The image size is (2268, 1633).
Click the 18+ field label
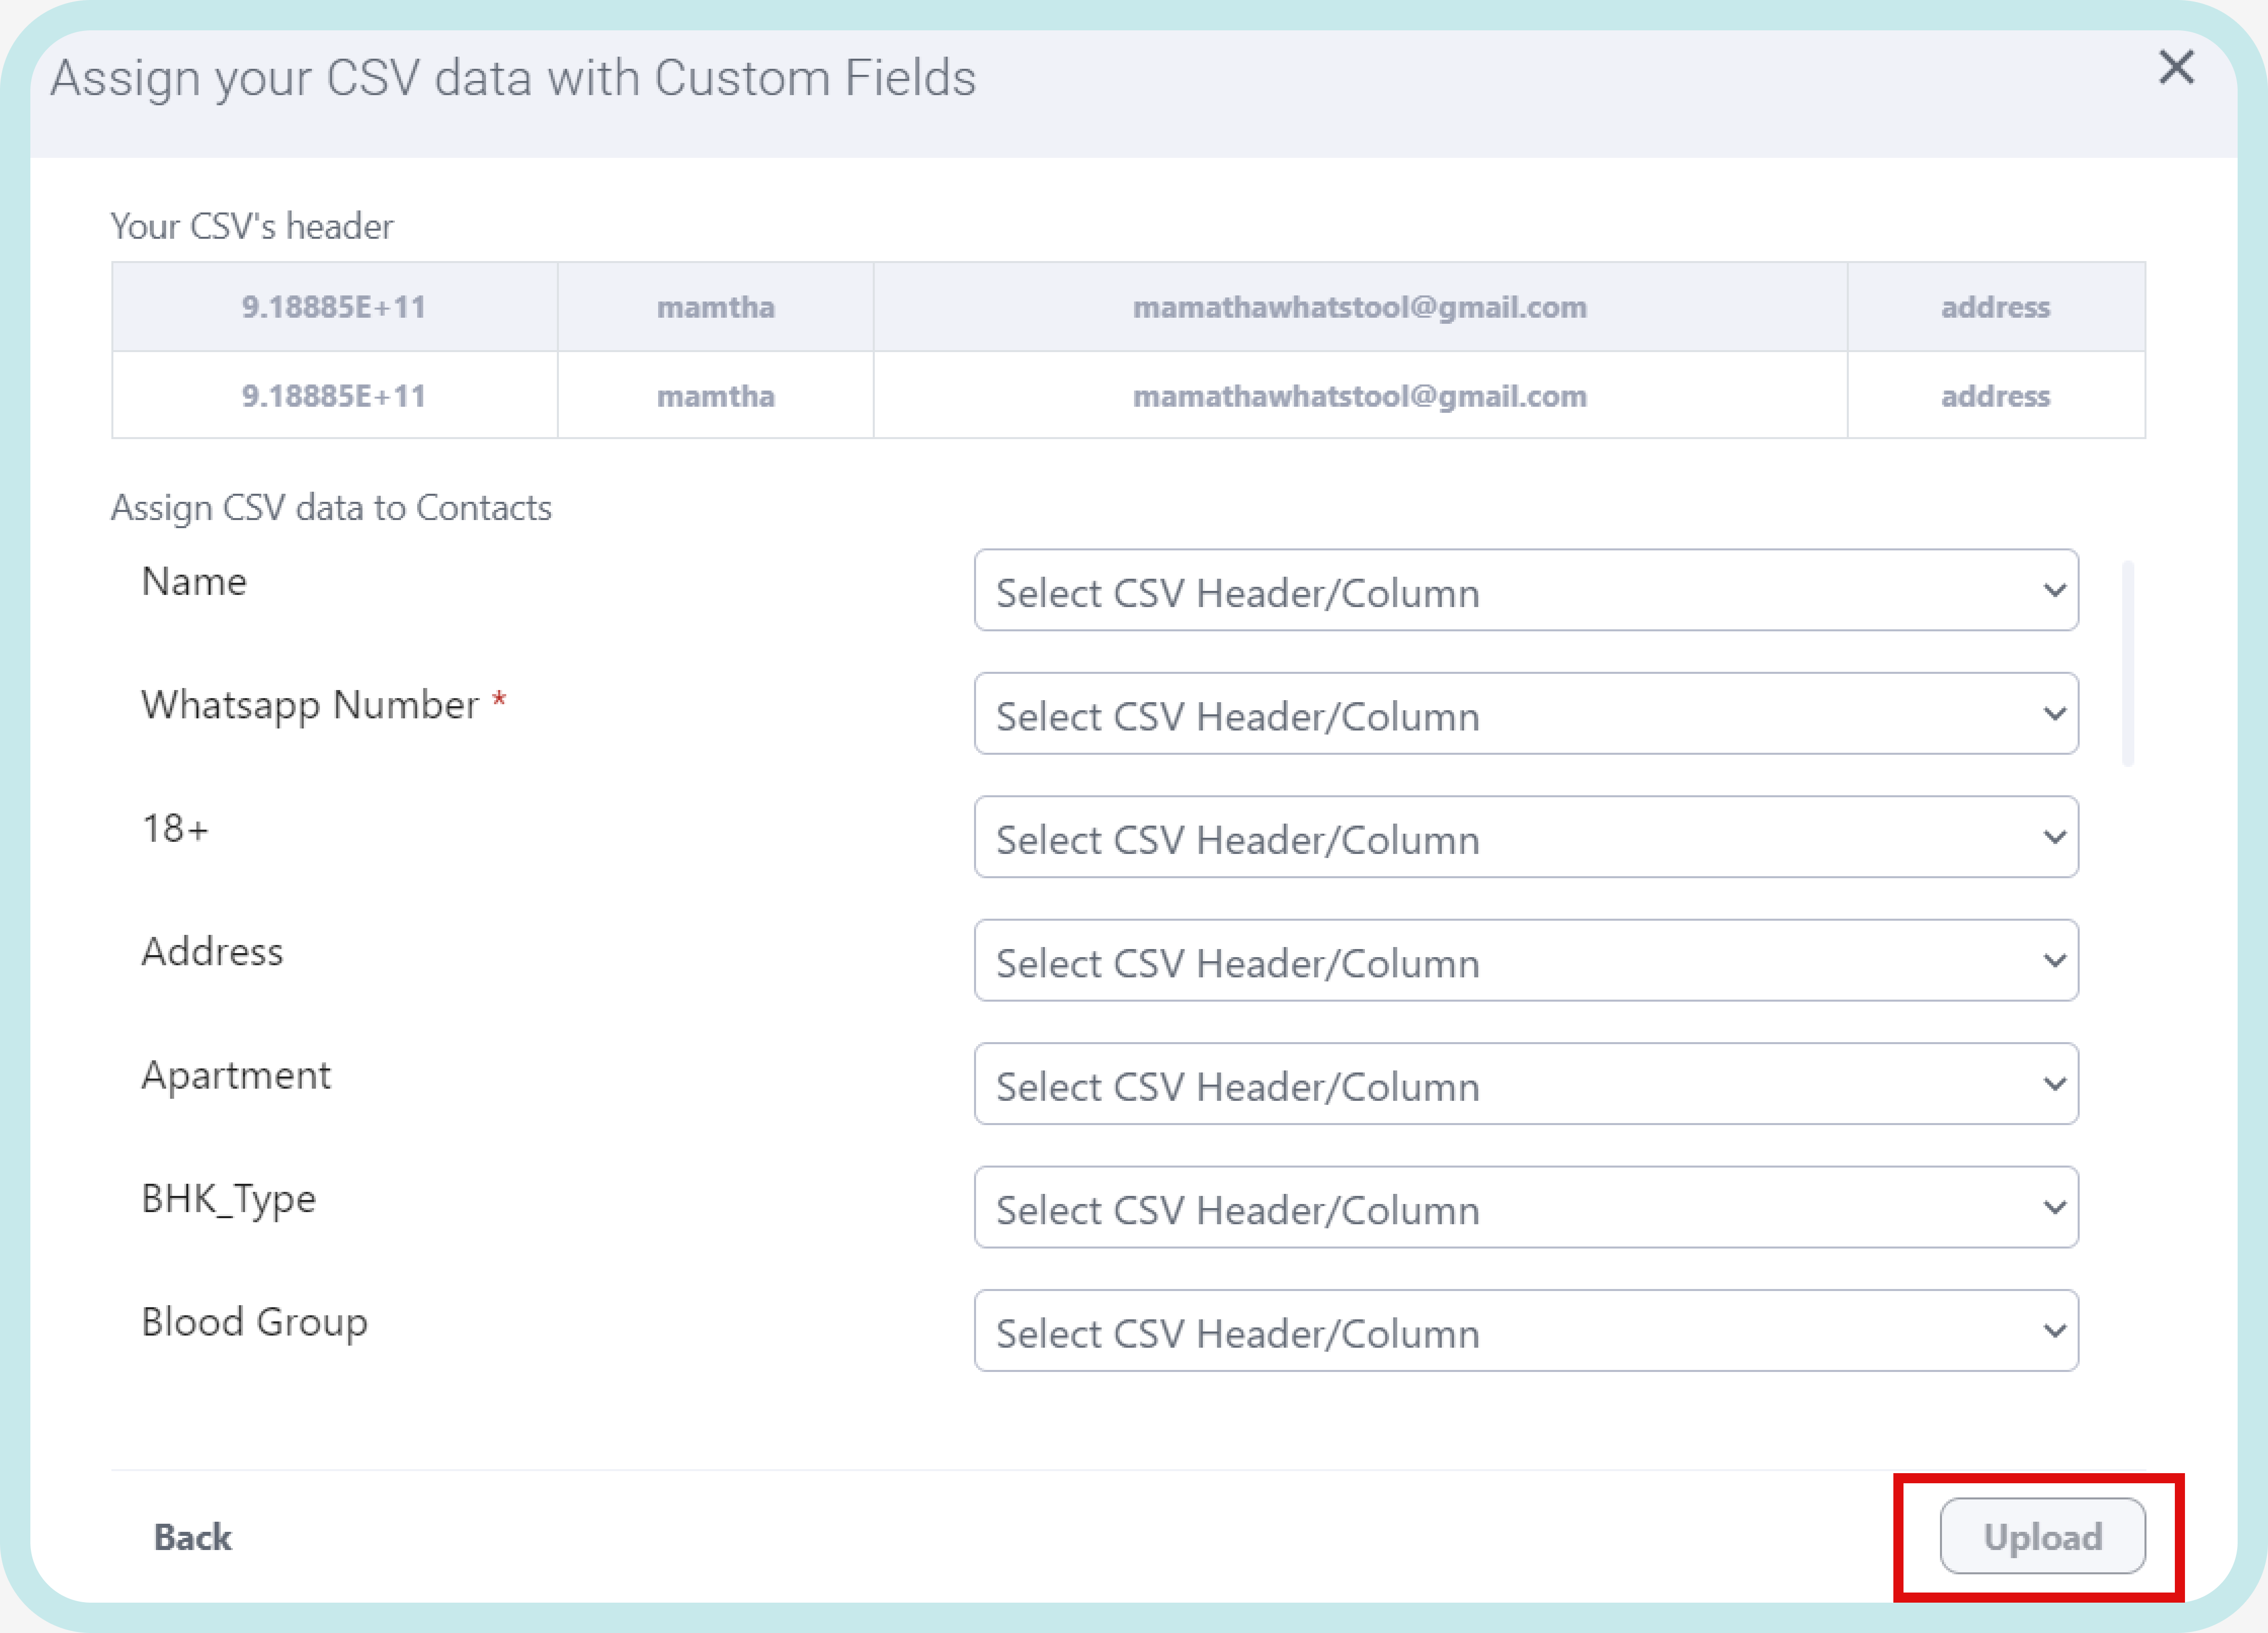click(x=175, y=829)
